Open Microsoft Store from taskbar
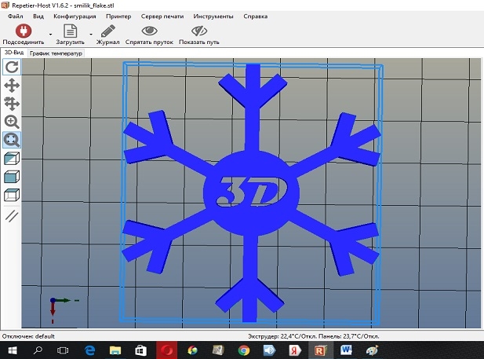 pos(140,350)
